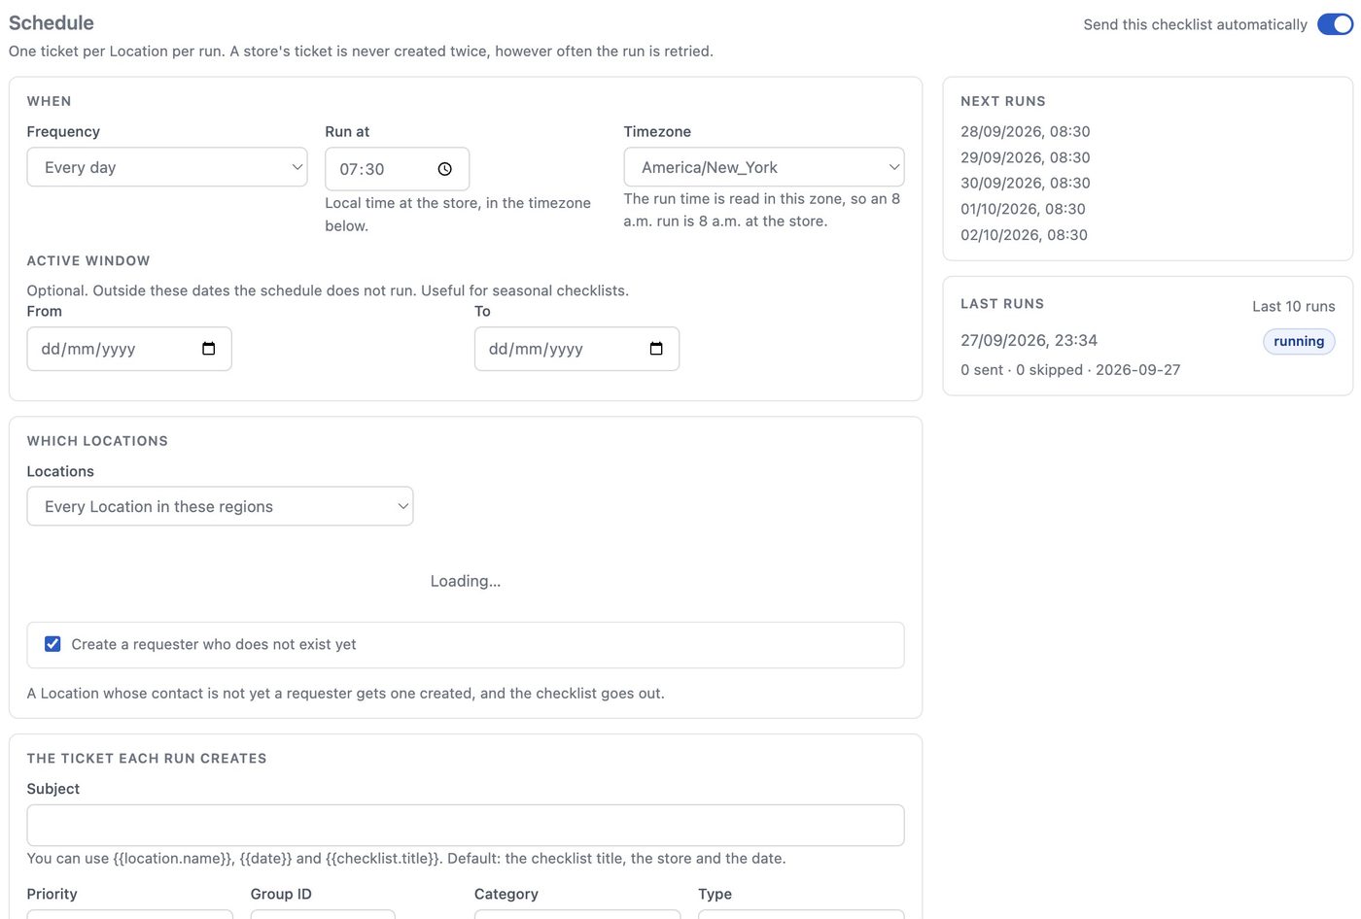Click the Type field label
This screenshot has height=919, width=1361.
point(715,894)
